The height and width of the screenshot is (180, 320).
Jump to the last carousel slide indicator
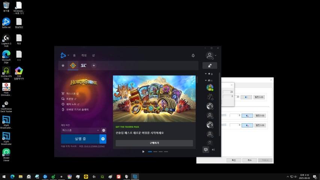coord(166,151)
